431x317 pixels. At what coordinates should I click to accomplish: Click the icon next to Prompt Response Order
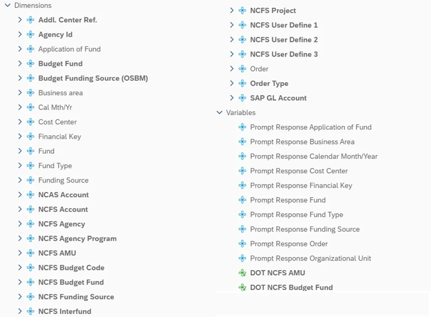242,244
